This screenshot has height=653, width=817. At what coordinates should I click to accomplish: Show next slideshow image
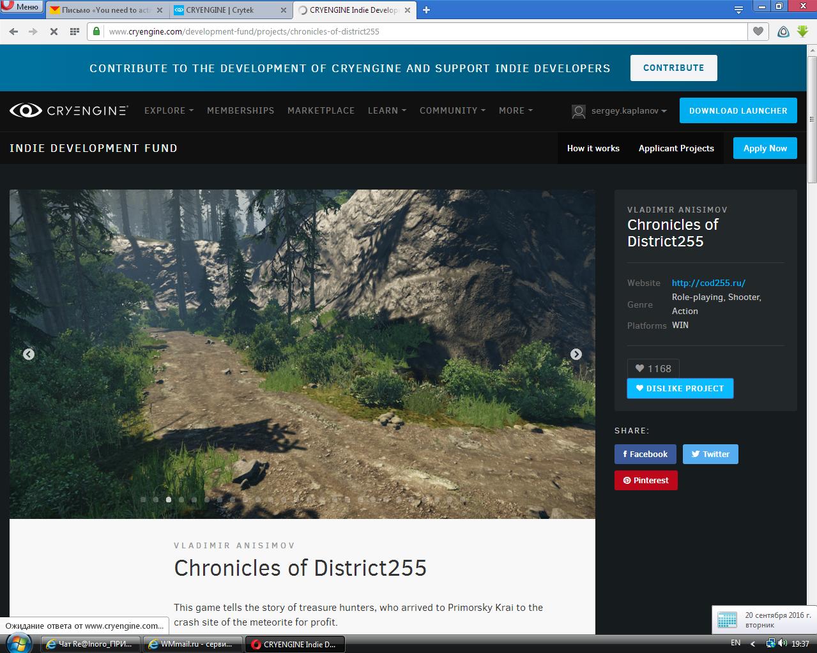click(x=576, y=354)
